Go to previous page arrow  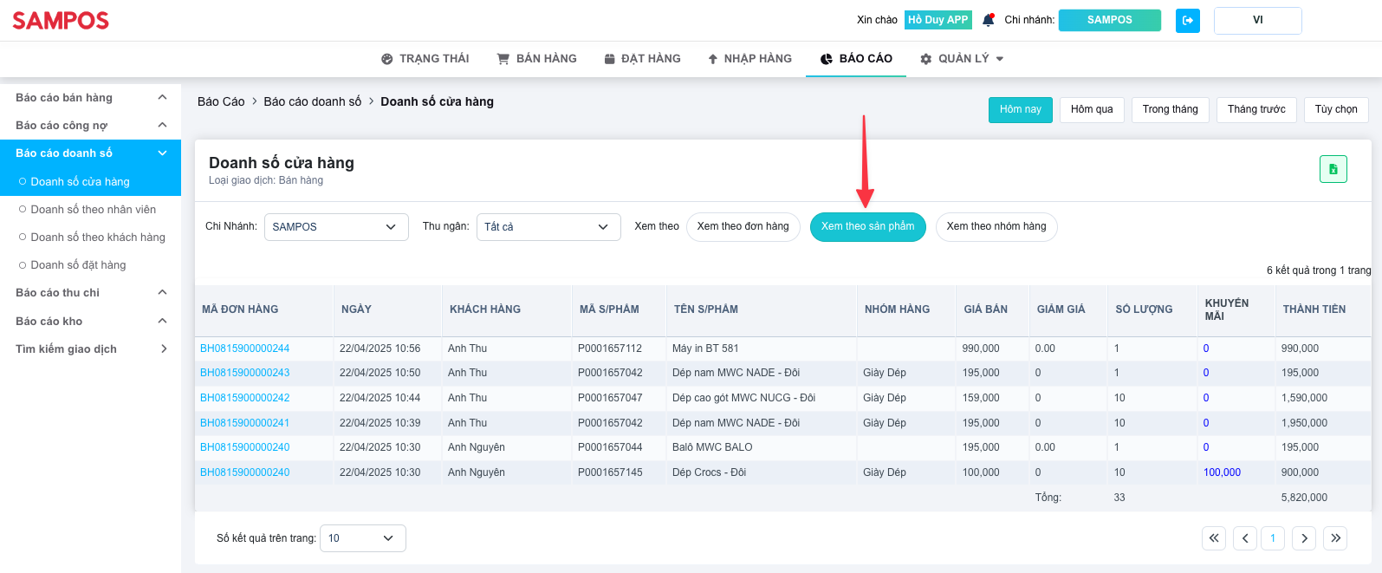pos(1245,538)
